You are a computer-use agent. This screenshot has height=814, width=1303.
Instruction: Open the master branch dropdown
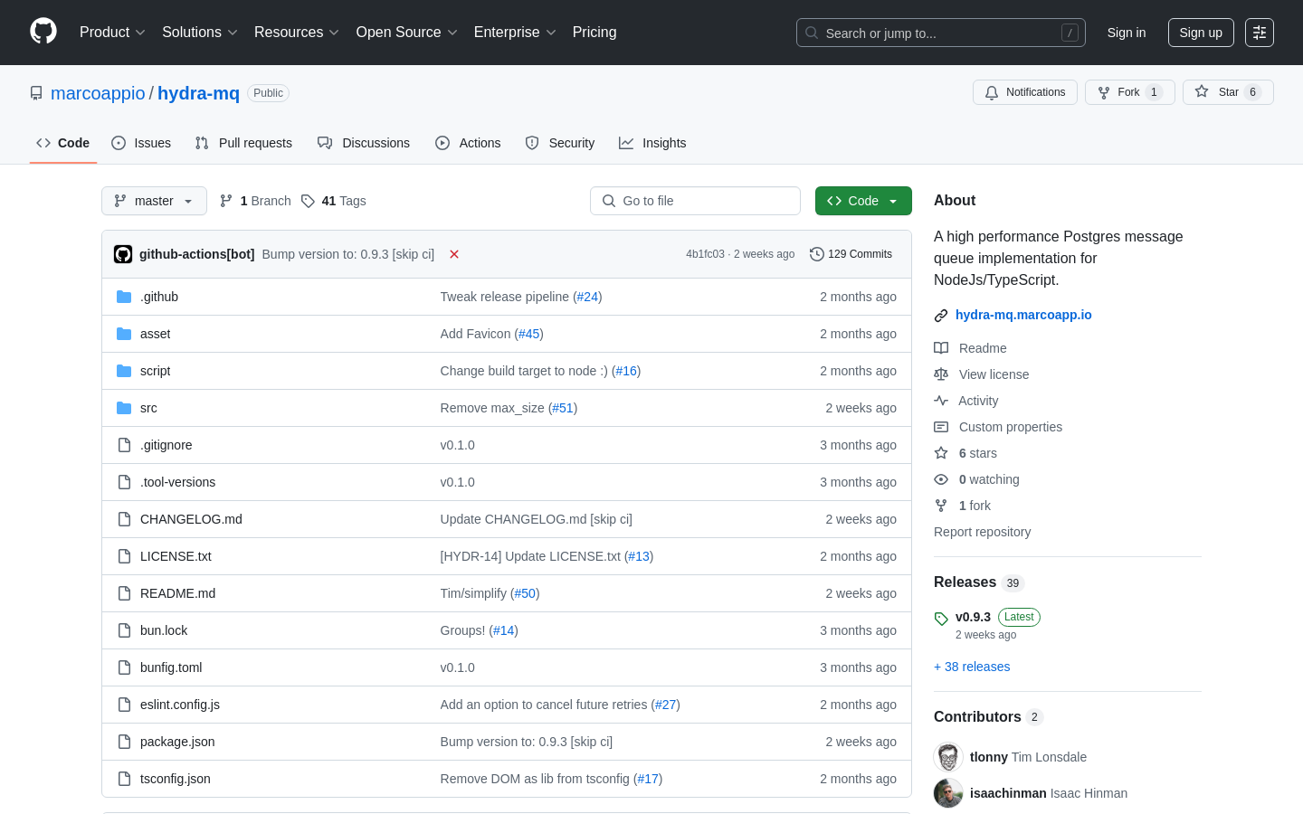click(x=154, y=201)
